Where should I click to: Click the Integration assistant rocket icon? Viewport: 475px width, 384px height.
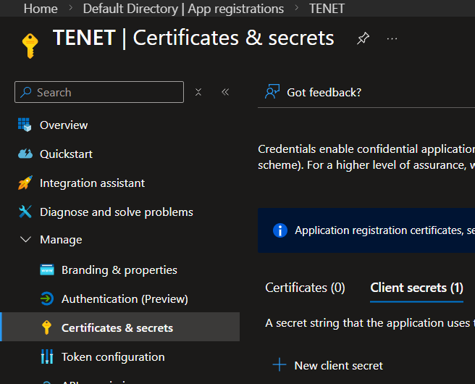(25, 183)
